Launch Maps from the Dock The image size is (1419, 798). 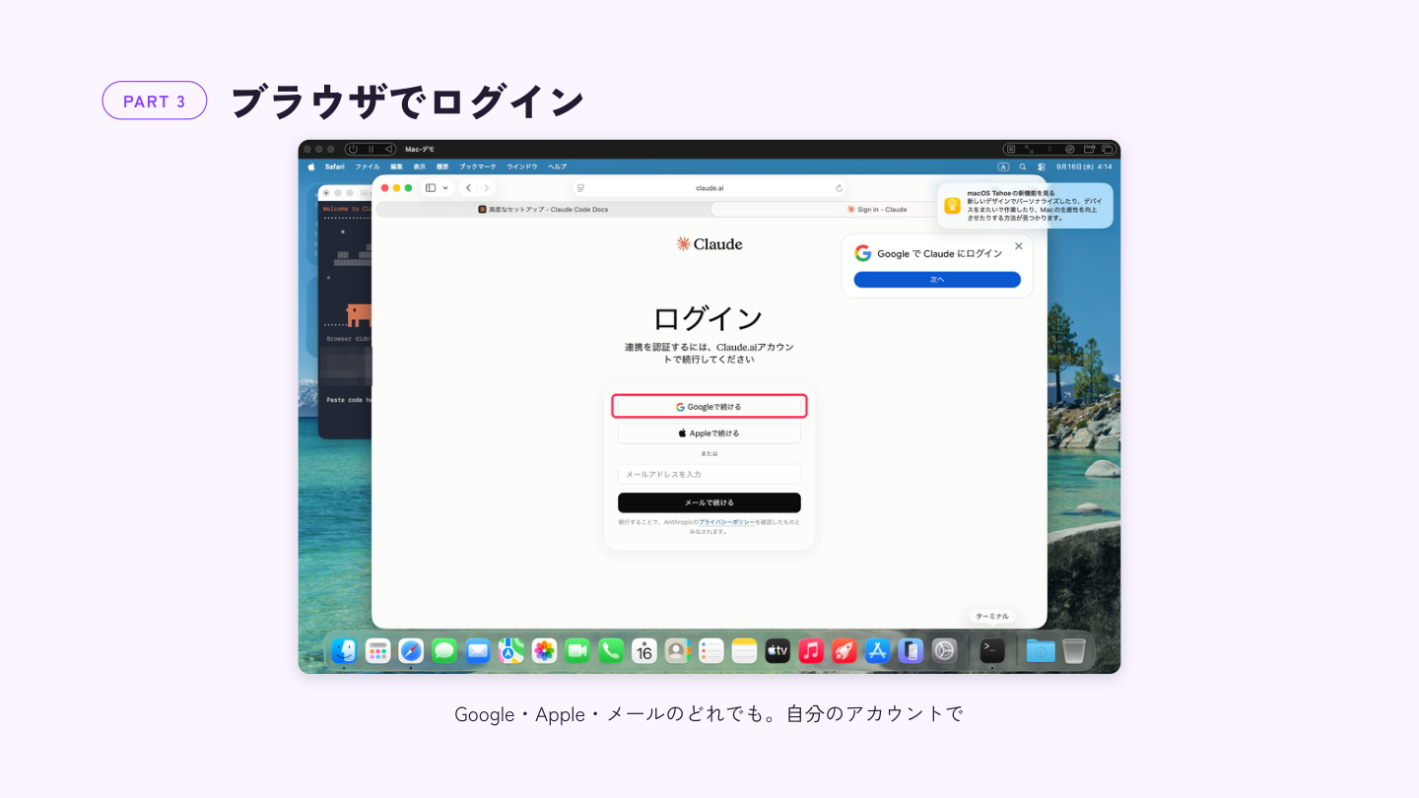point(510,650)
